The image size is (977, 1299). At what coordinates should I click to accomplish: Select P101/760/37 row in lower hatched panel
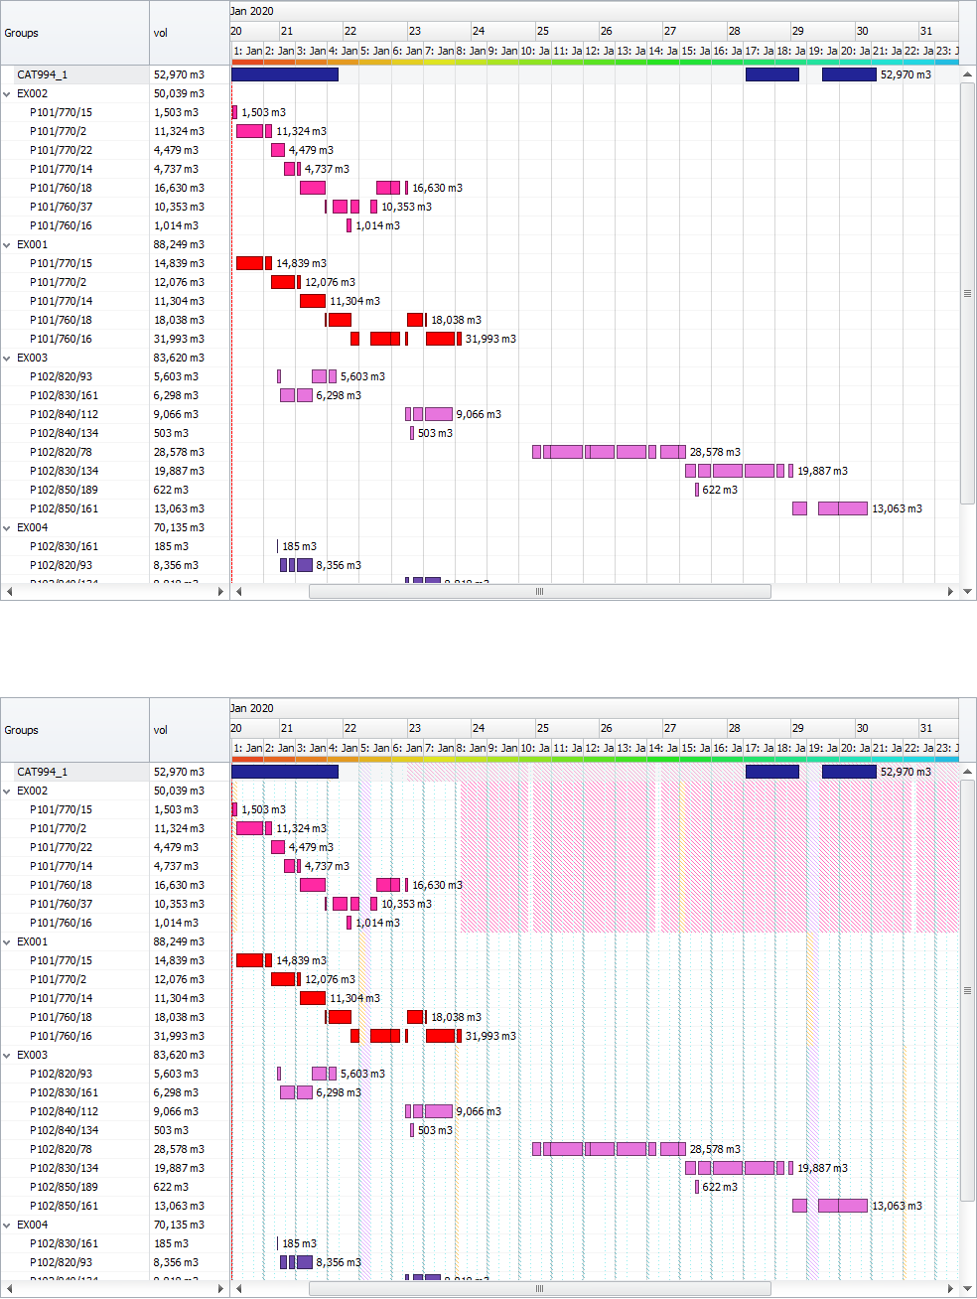pyautogui.click(x=114, y=904)
